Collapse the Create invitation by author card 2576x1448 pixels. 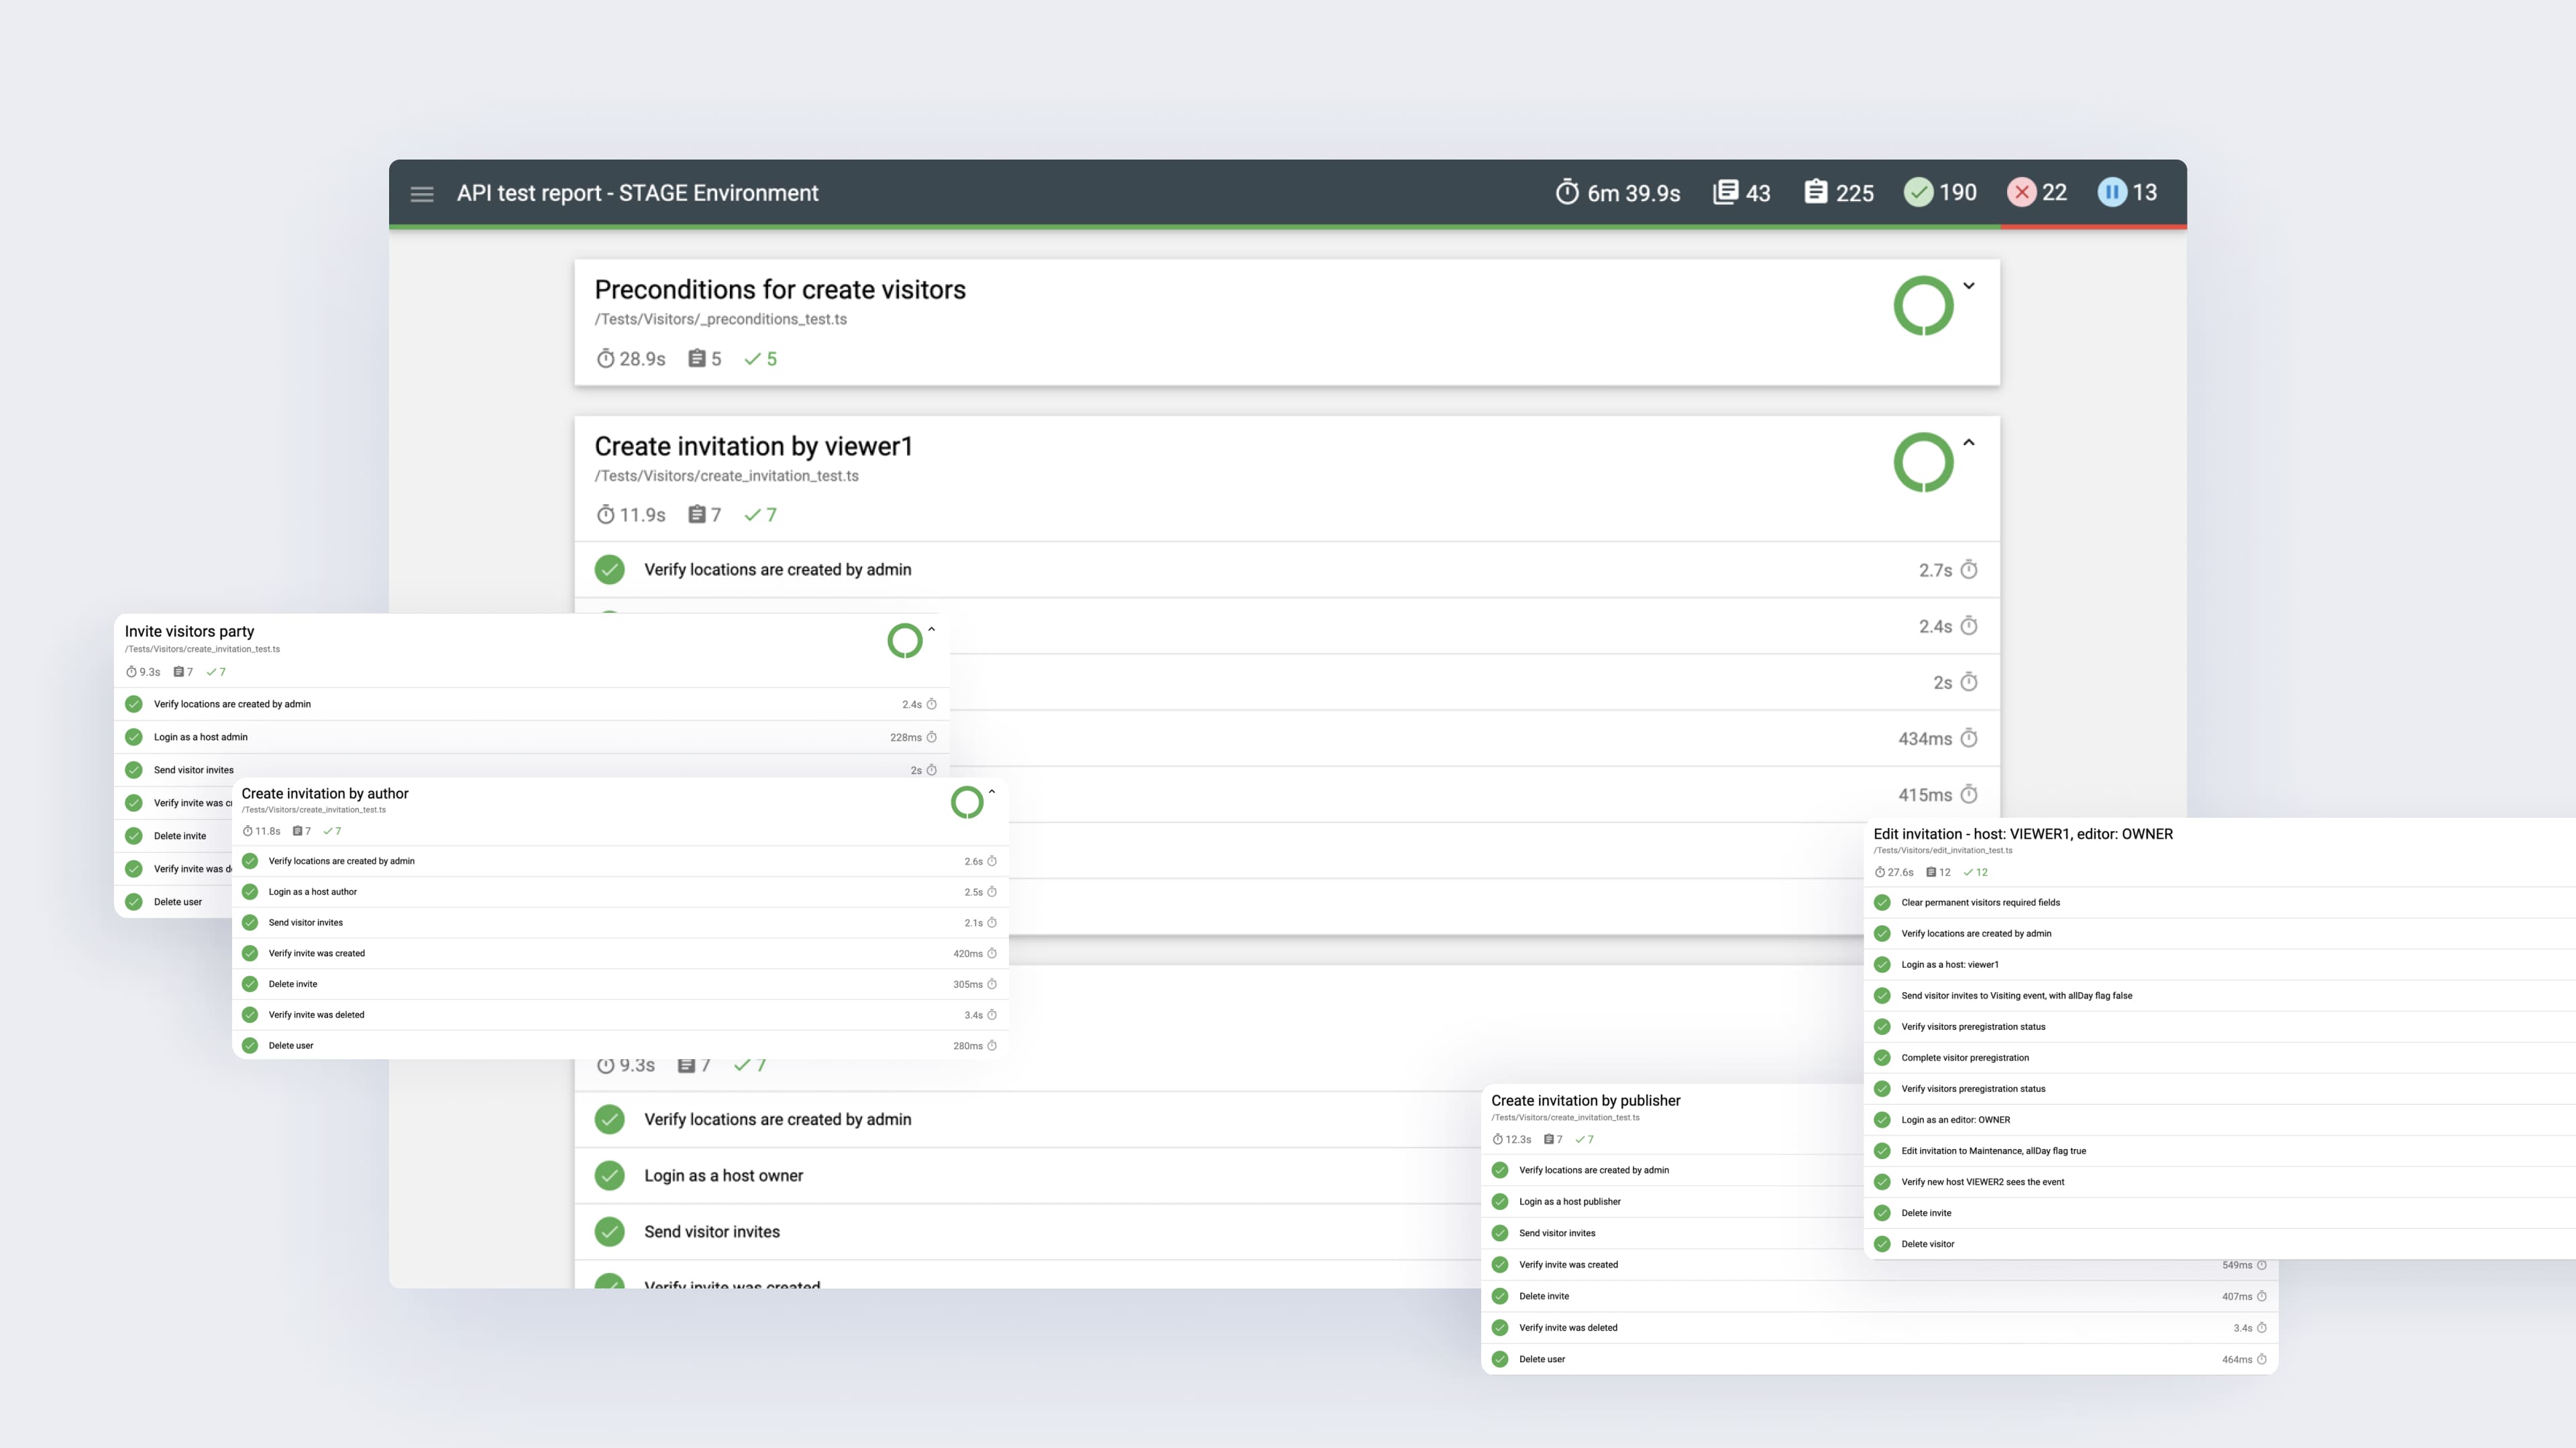(991, 792)
